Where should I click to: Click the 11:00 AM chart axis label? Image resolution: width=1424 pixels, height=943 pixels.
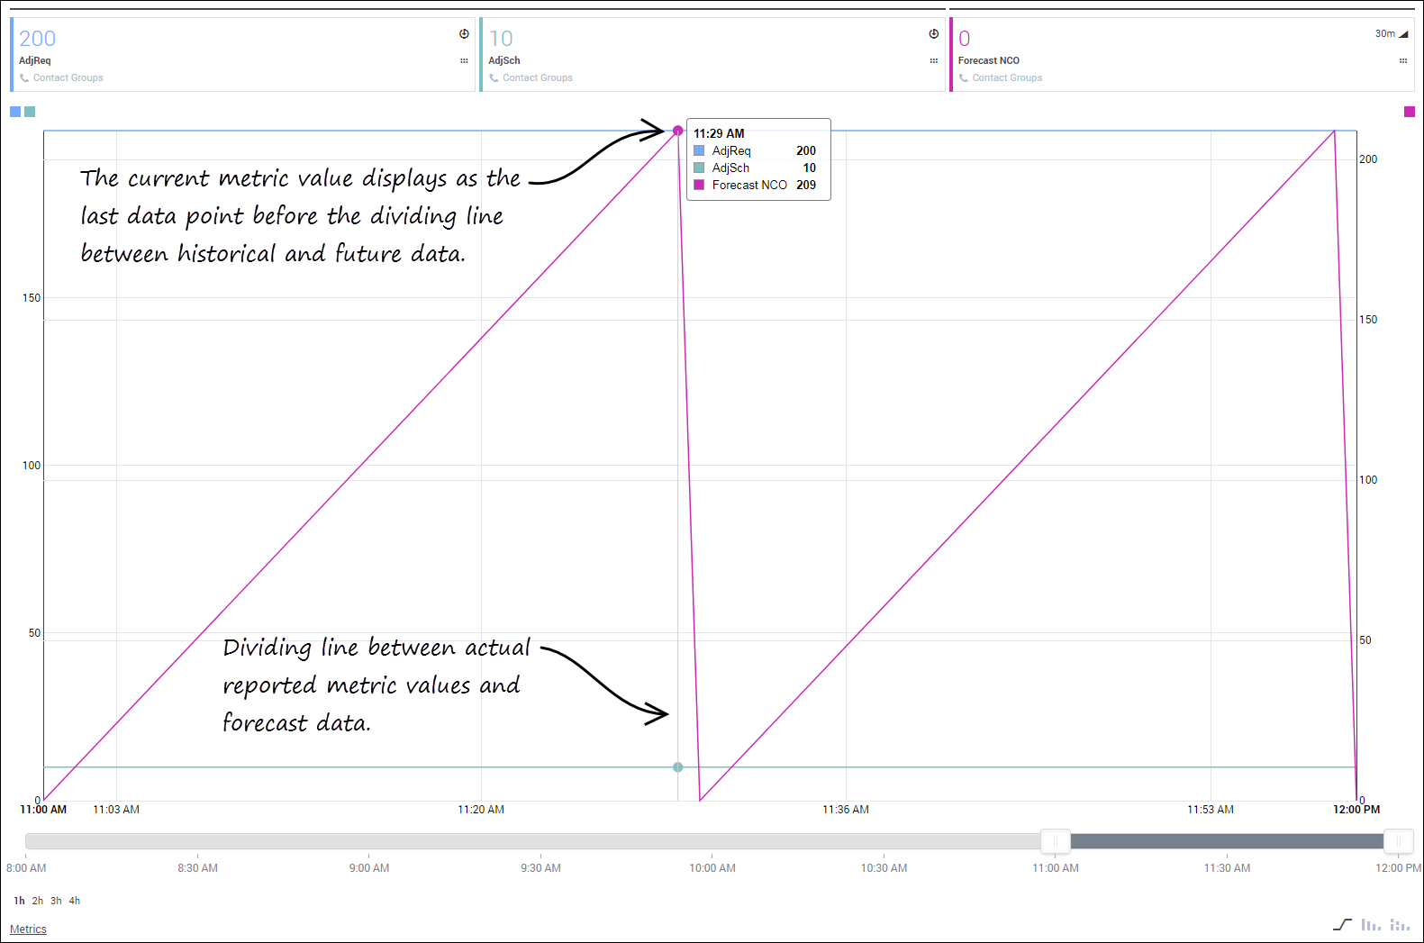43,810
